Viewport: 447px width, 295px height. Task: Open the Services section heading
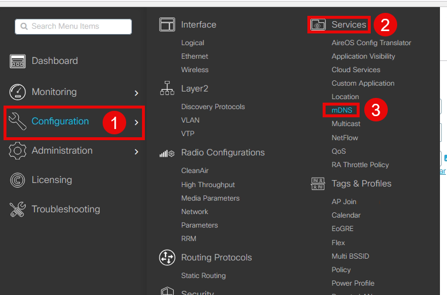(348, 25)
